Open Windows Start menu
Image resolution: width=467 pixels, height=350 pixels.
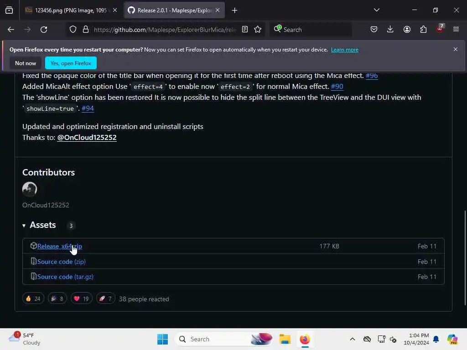pyautogui.click(x=163, y=339)
